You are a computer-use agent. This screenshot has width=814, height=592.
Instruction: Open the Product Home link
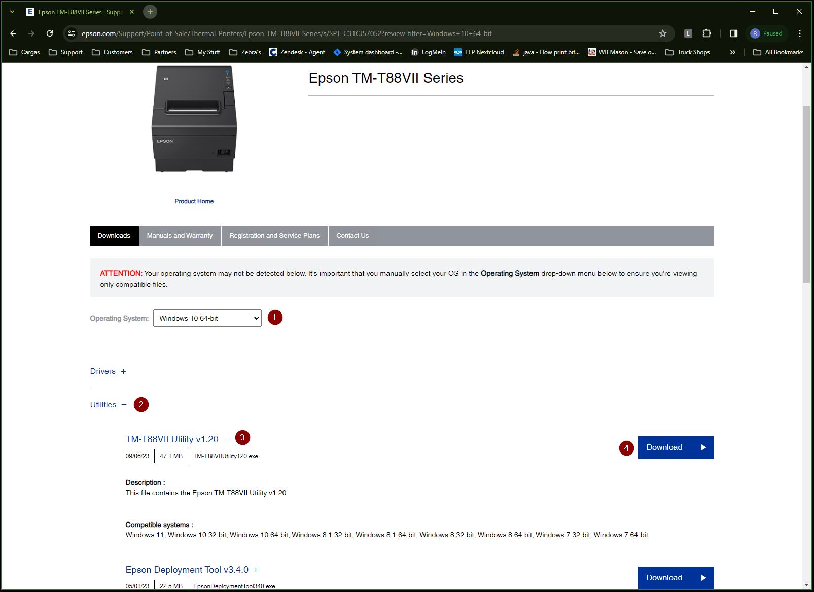pyautogui.click(x=194, y=201)
